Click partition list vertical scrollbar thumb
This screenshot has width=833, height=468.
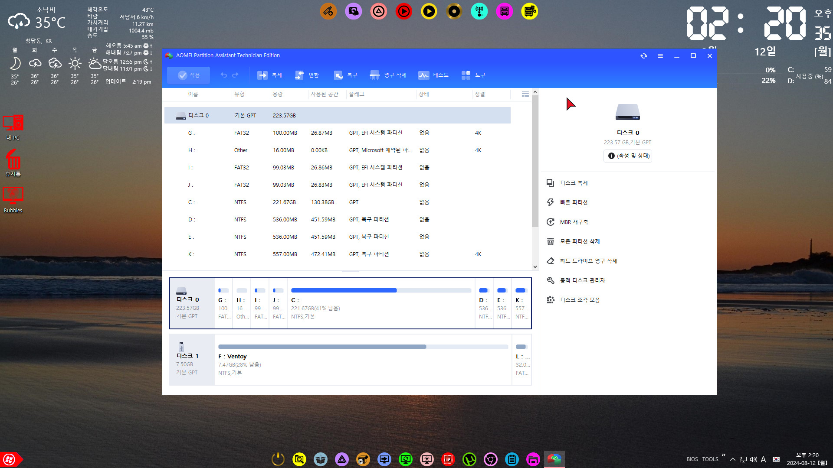click(535, 161)
